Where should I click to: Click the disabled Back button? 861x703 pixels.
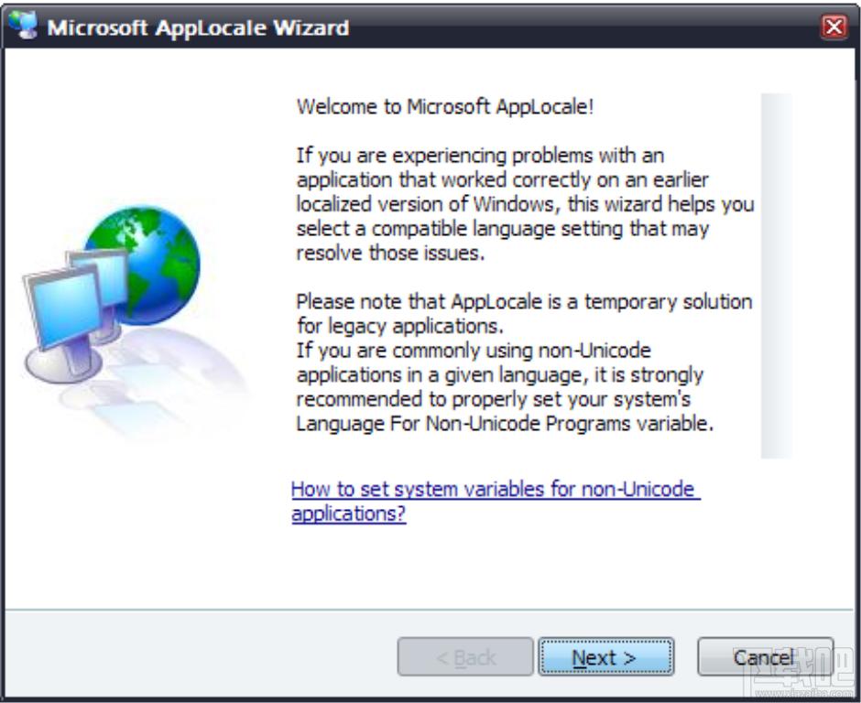pyautogui.click(x=465, y=657)
